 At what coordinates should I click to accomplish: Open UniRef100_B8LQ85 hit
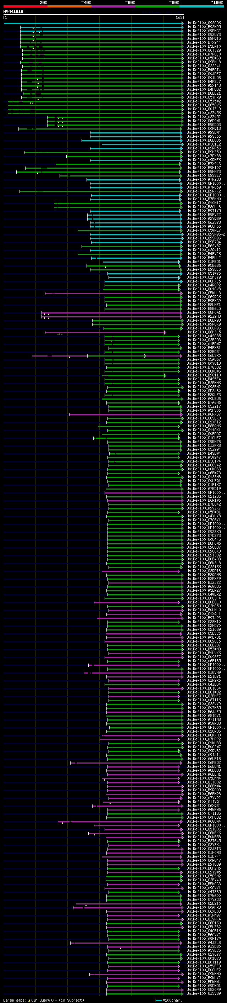click(x=203, y=141)
